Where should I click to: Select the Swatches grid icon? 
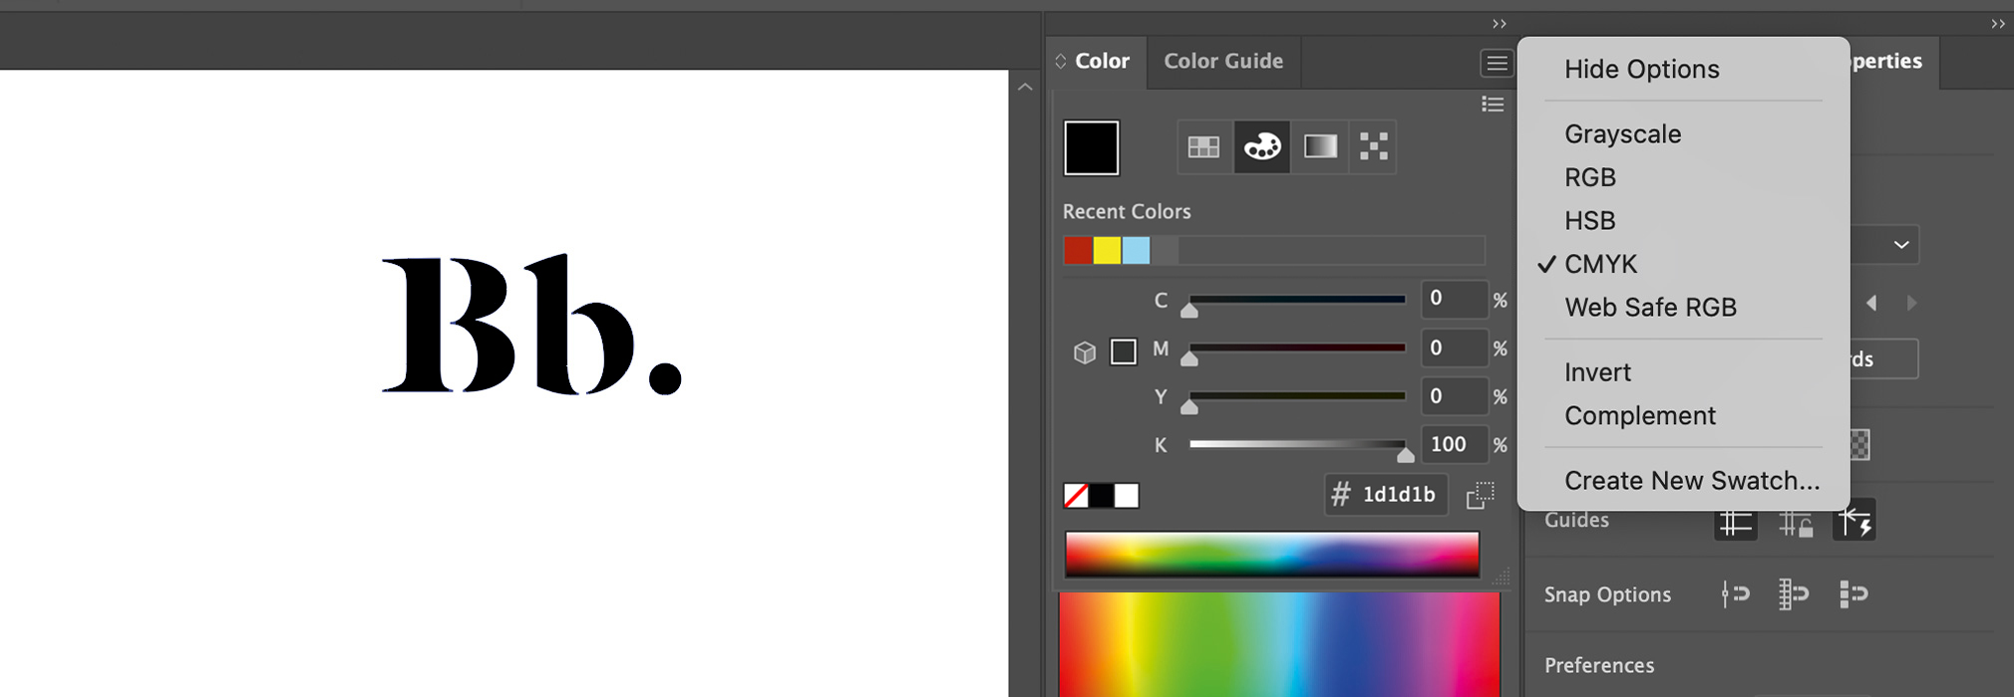[1203, 147]
